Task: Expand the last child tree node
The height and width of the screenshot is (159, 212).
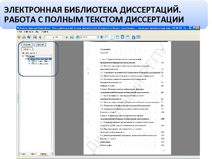Action: tap(29, 63)
